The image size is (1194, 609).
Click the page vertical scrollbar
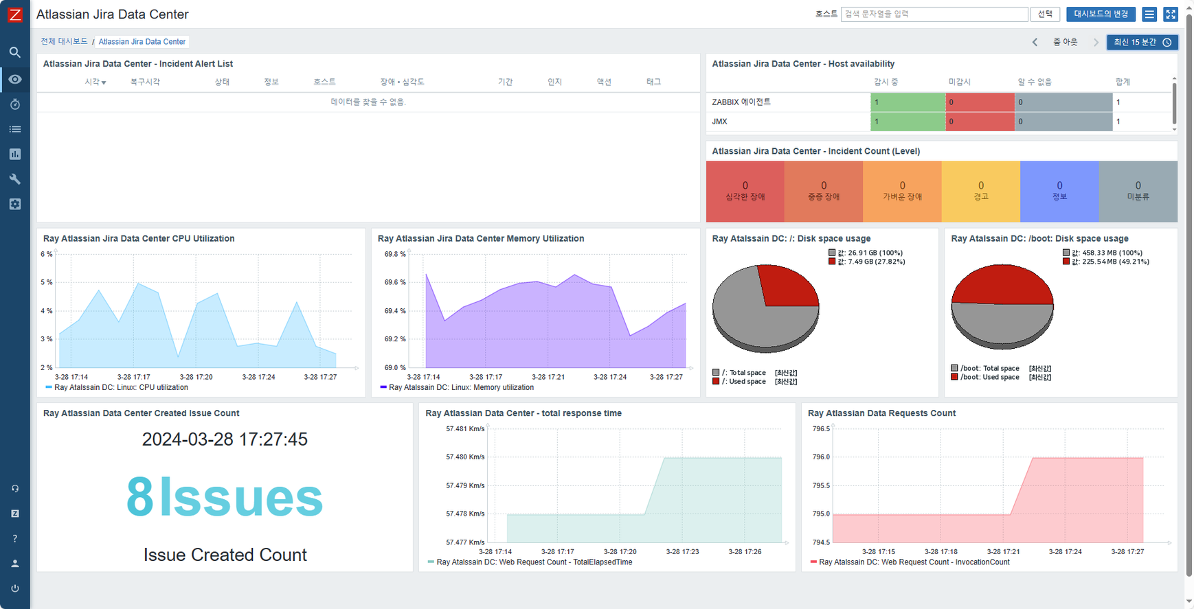(x=1189, y=295)
